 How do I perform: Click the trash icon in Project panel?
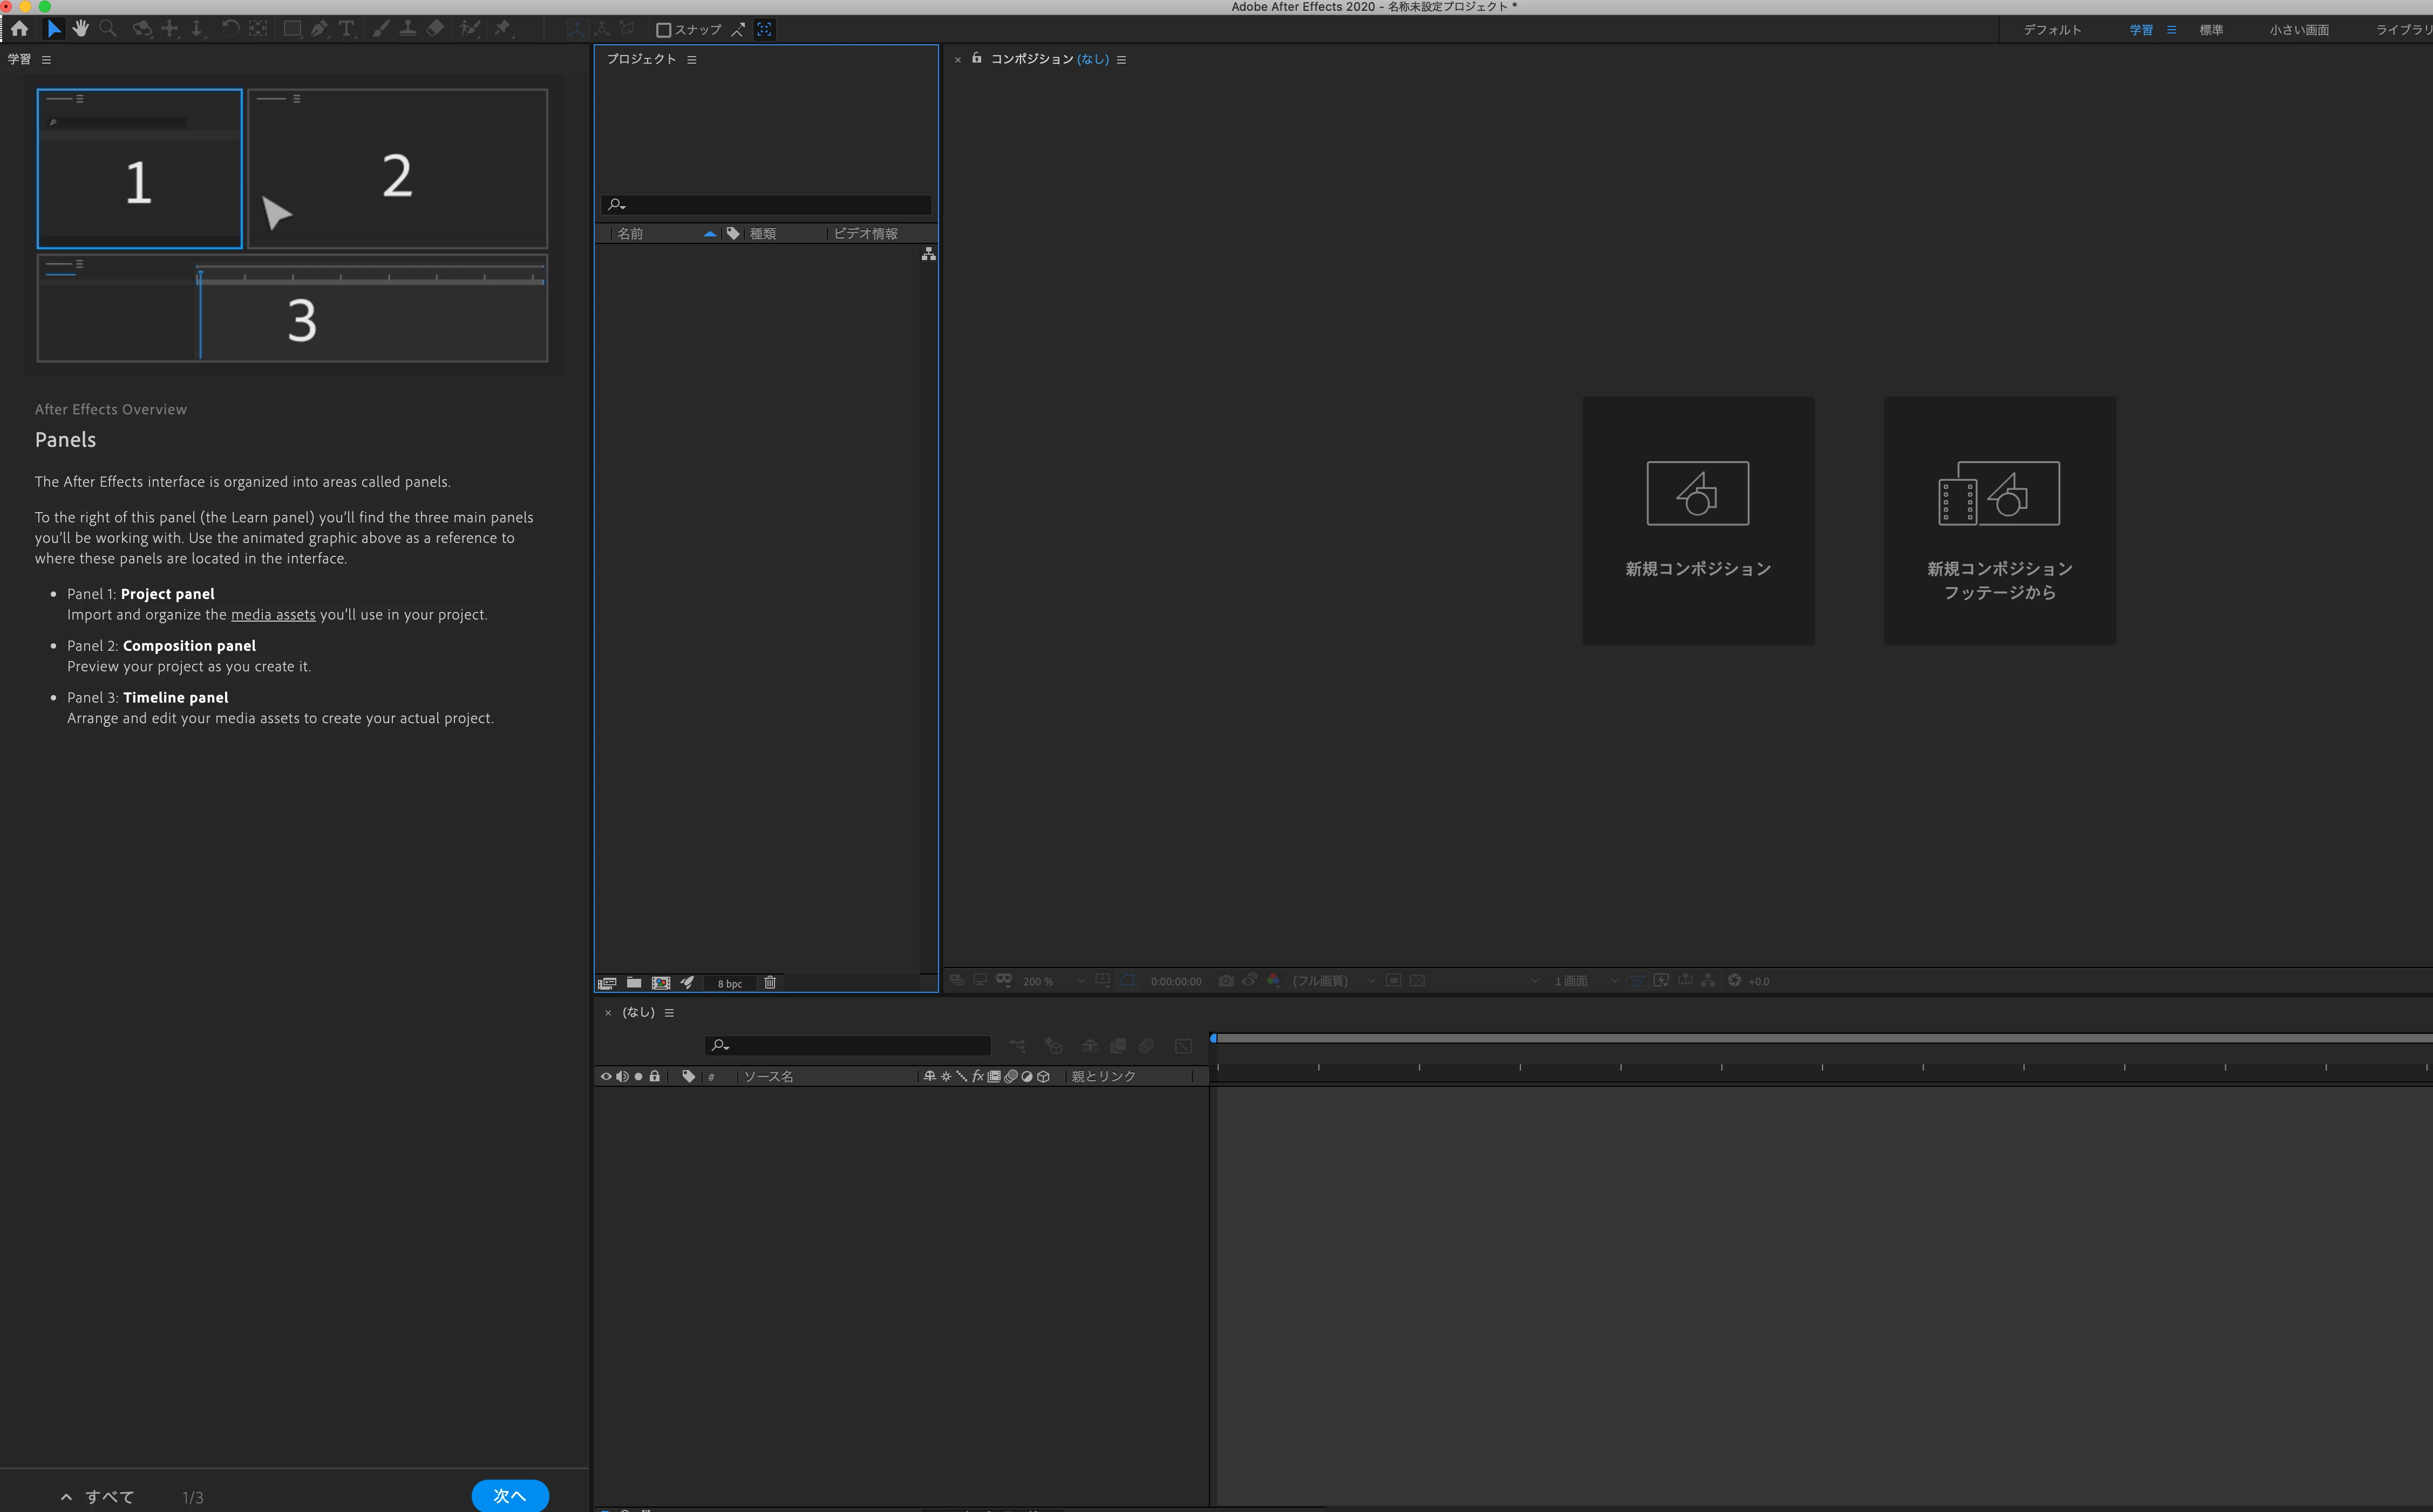pyautogui.click(x=770, y=982)
